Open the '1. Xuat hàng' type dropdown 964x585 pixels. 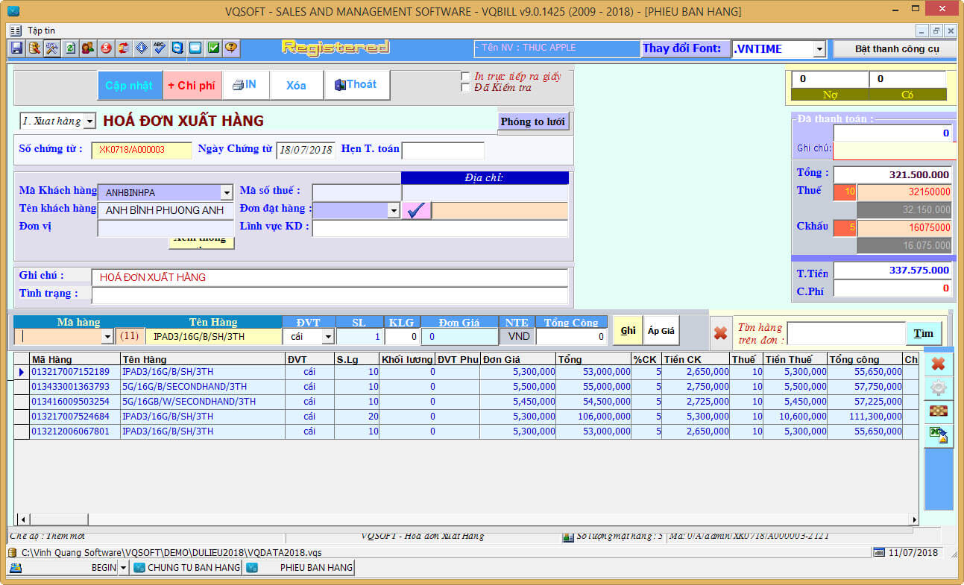(x=89, y=121)
